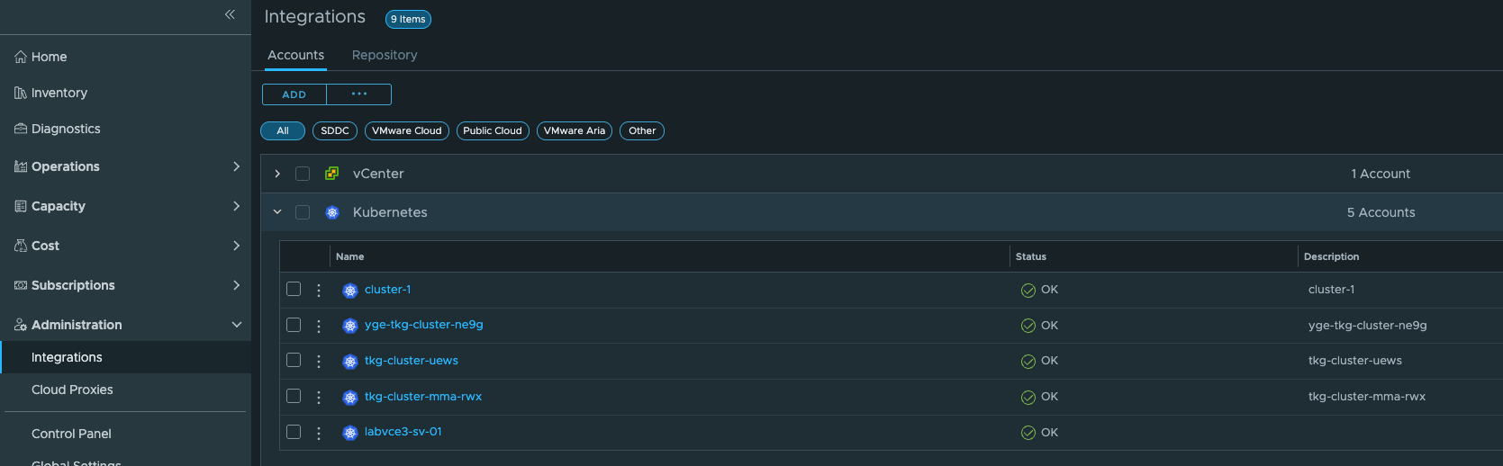Collapse the Administration menu chevron
This screenshot has height=466, width=1503.
[236, 325]
